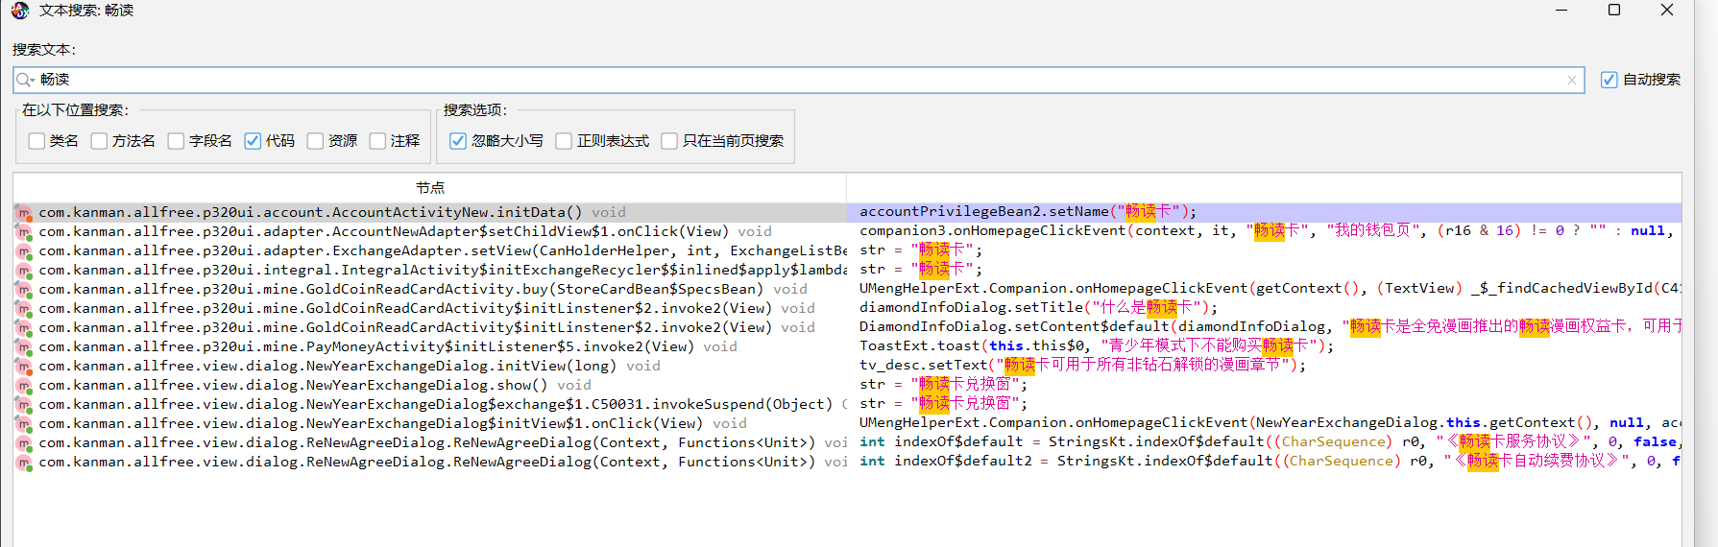Image resolution: width=1718 pixels, height=547 pixels.
Task: Click code str = "畅读卡兑换窗" for show() row
Action: (x=943, y=385)
